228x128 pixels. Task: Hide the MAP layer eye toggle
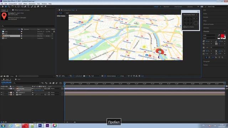(1, 95)
